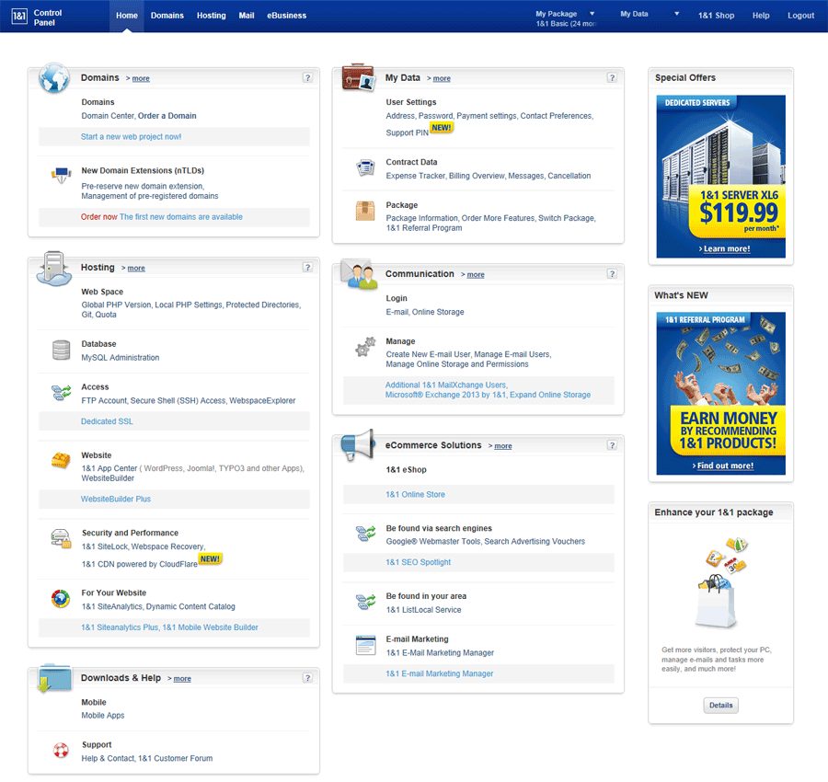Open help for the Domains panel
The image size is (828, 782).
click(307, 77)
